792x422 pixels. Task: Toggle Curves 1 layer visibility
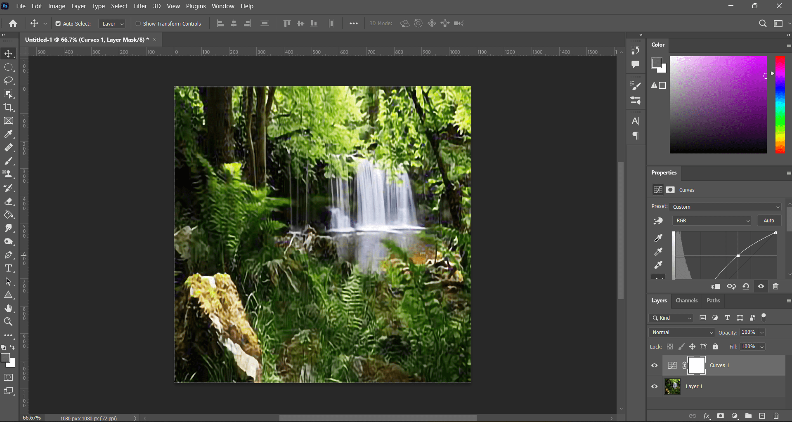(x=654, y=365)
